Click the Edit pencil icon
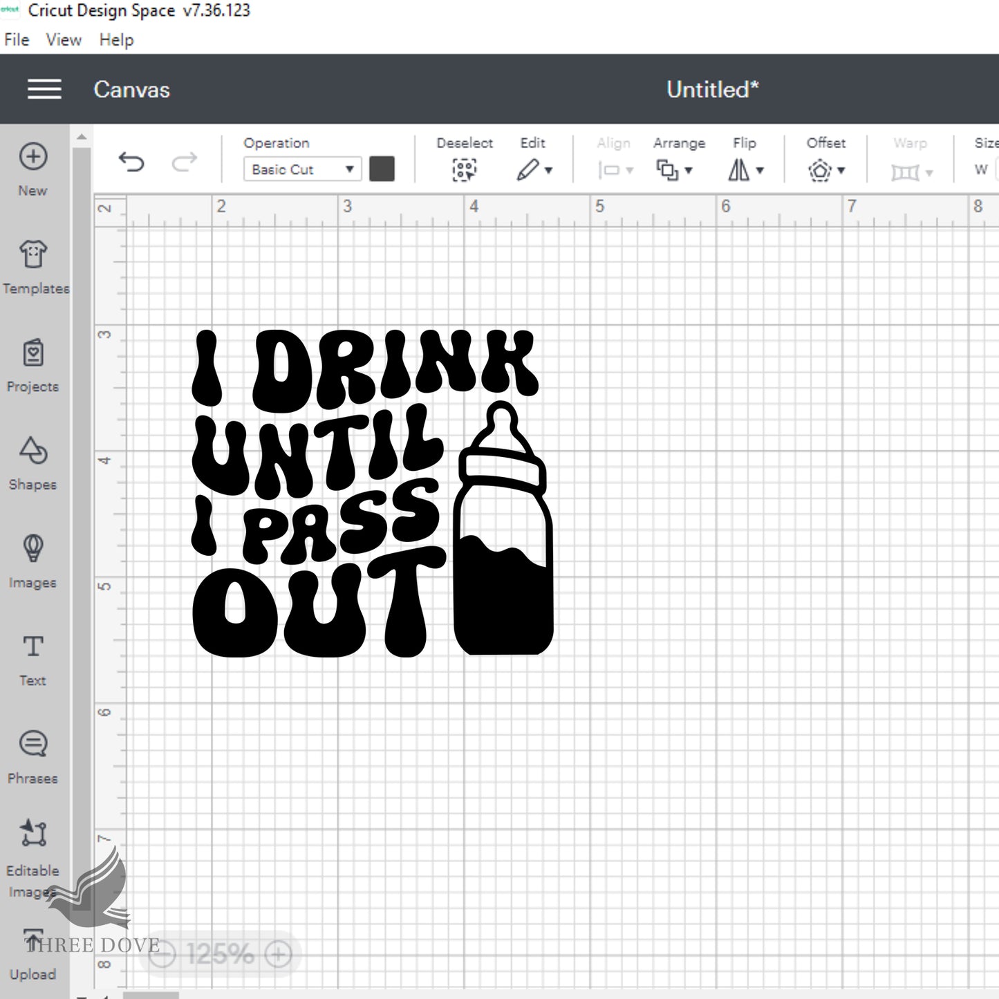 pyautogui.click(x=527, y=170)
